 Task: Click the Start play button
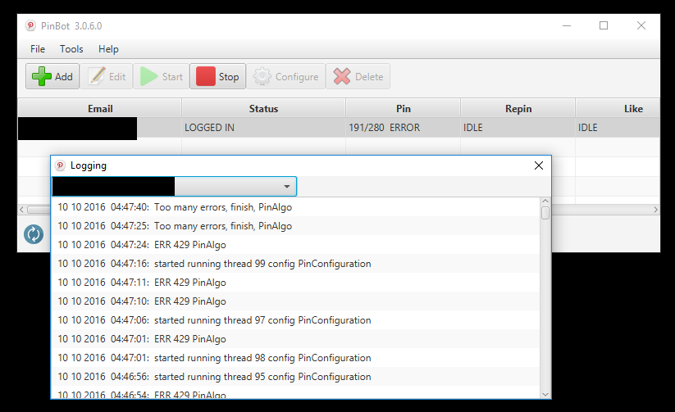click(x=161, y=76)
